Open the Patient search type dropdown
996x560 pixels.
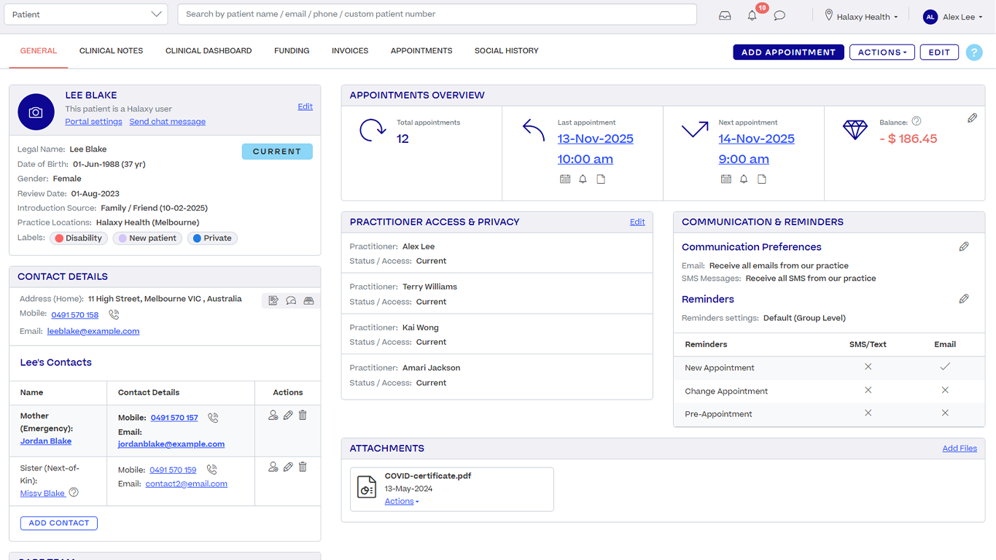[x=86, y=15]
